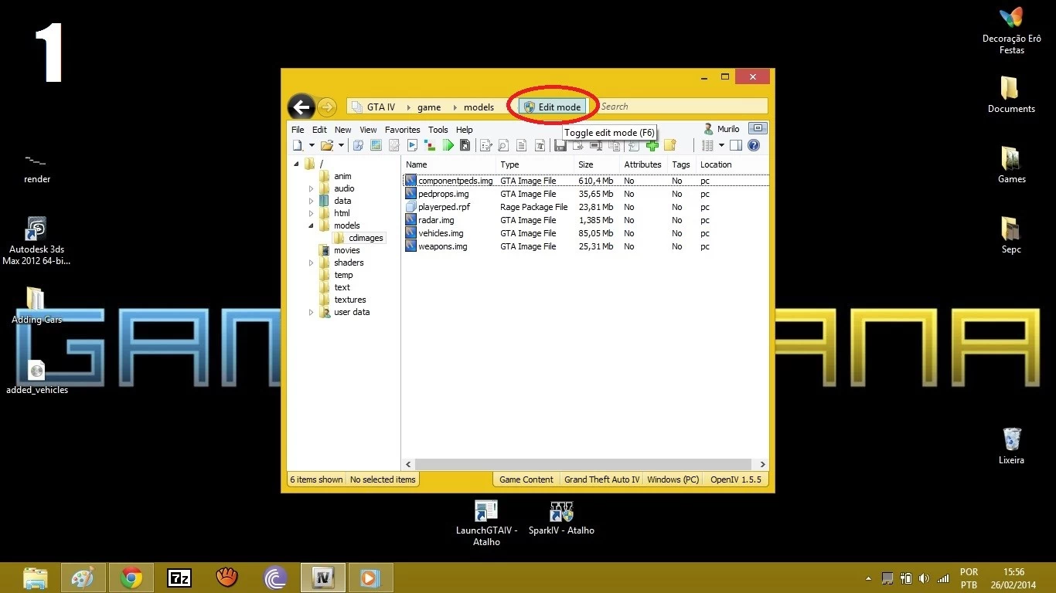
Task: Click the green play arrows toolbar icon
Action: point(448,145)
